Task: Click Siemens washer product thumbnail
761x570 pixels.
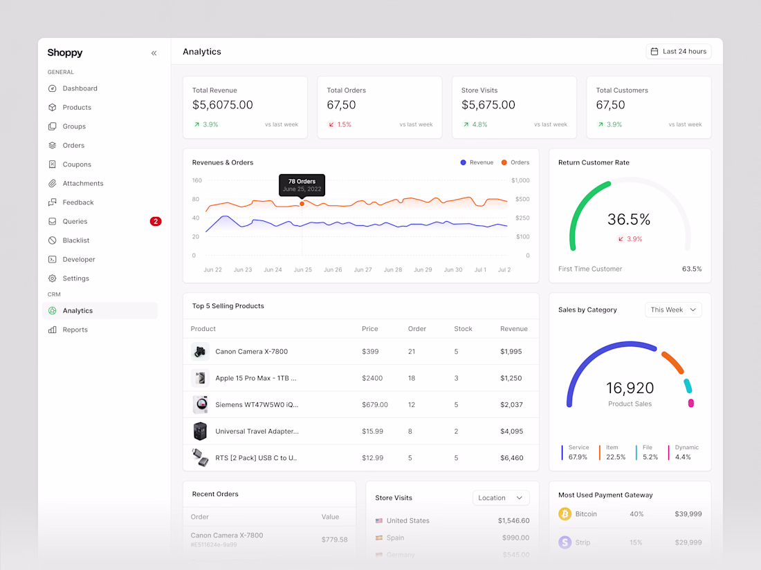Action: (200, 405)
